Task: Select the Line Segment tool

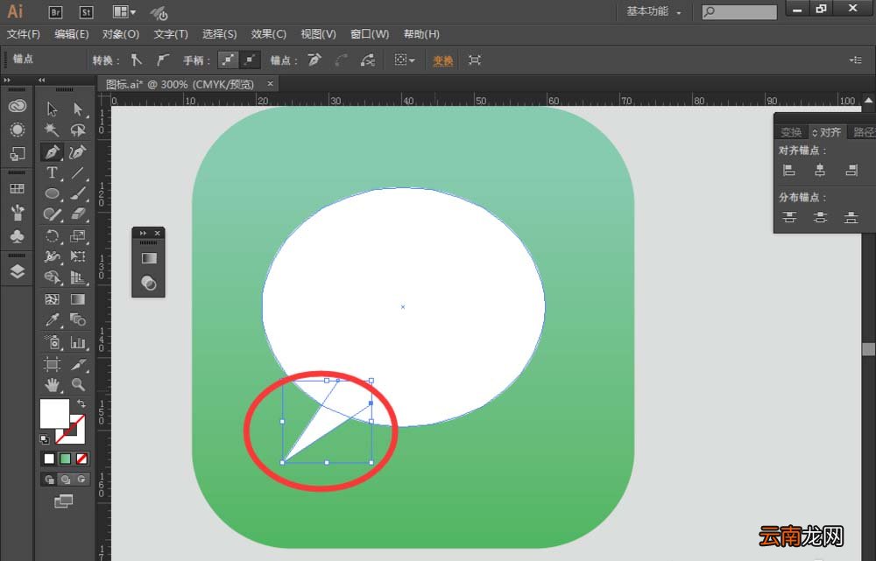Action: click(x=78, y=172)
